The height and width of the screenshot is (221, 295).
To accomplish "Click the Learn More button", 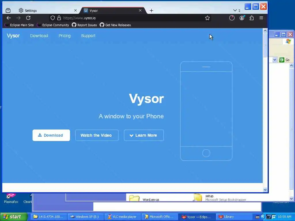I will point(144,135).
